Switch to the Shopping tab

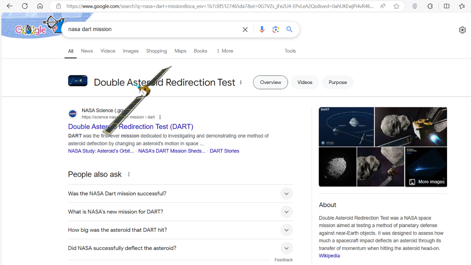(156, 51)
